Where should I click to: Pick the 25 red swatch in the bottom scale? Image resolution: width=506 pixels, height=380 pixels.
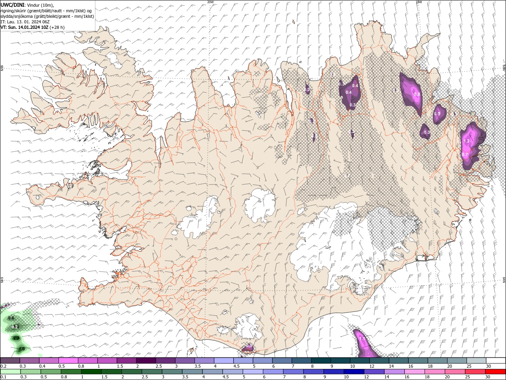[475, 372]
